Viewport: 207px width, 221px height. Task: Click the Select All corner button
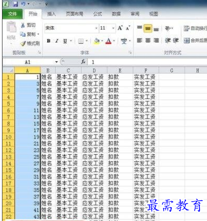(8, 71)
